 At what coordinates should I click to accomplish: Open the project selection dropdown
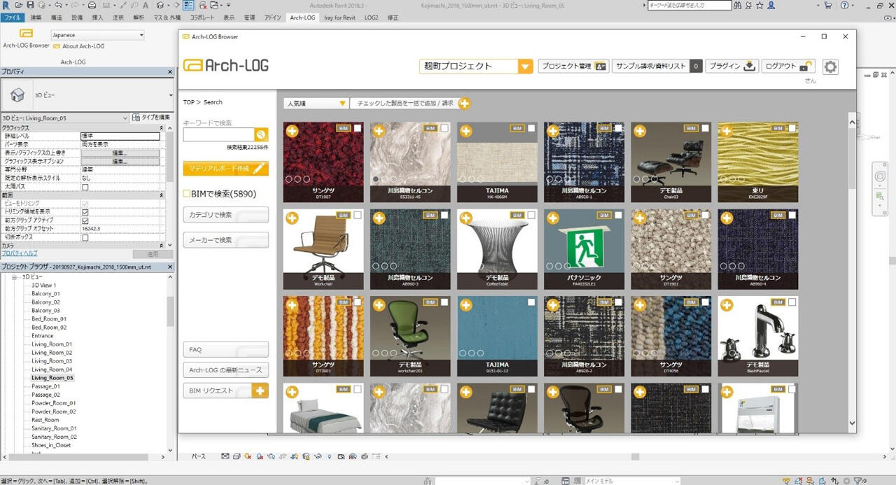coord(525,66)
